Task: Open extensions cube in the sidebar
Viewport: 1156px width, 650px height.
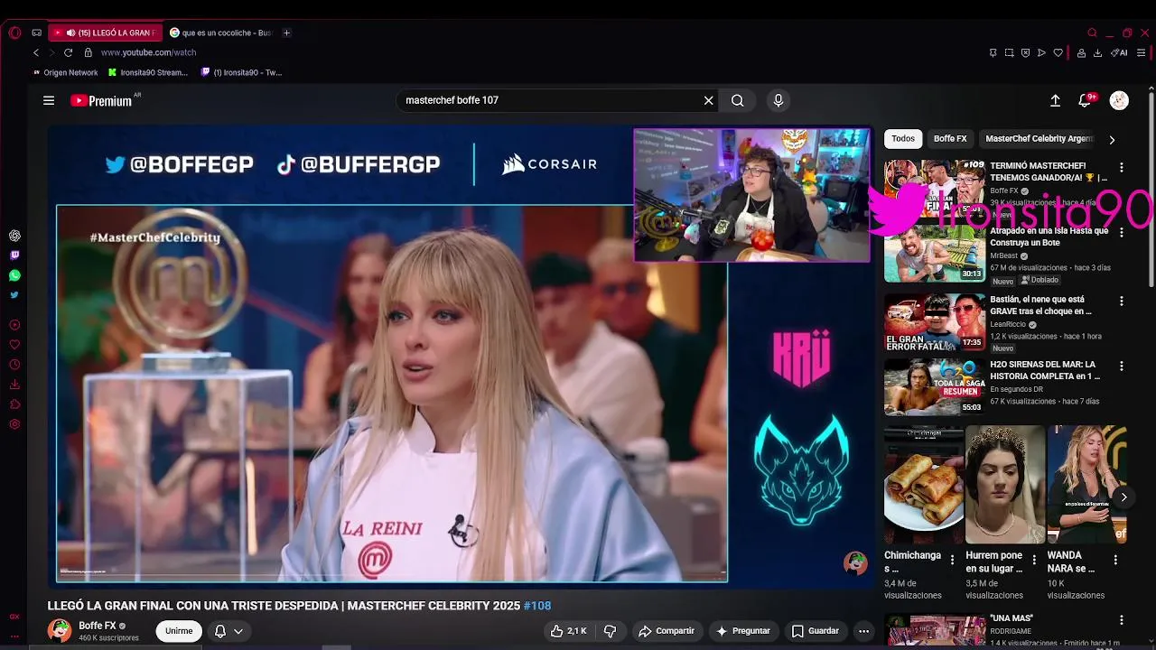Action: [14, 404]
